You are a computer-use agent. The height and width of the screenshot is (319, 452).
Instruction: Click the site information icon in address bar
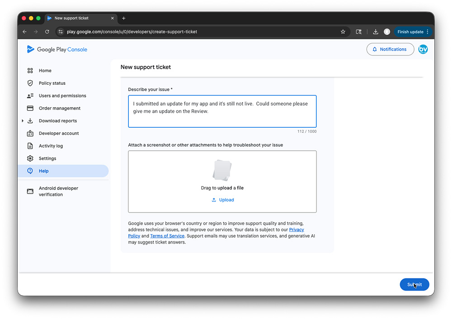pyautogui.click(x=61, y=32)
